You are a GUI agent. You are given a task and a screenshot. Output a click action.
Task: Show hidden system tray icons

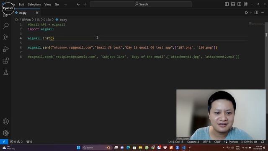[223, 148]
